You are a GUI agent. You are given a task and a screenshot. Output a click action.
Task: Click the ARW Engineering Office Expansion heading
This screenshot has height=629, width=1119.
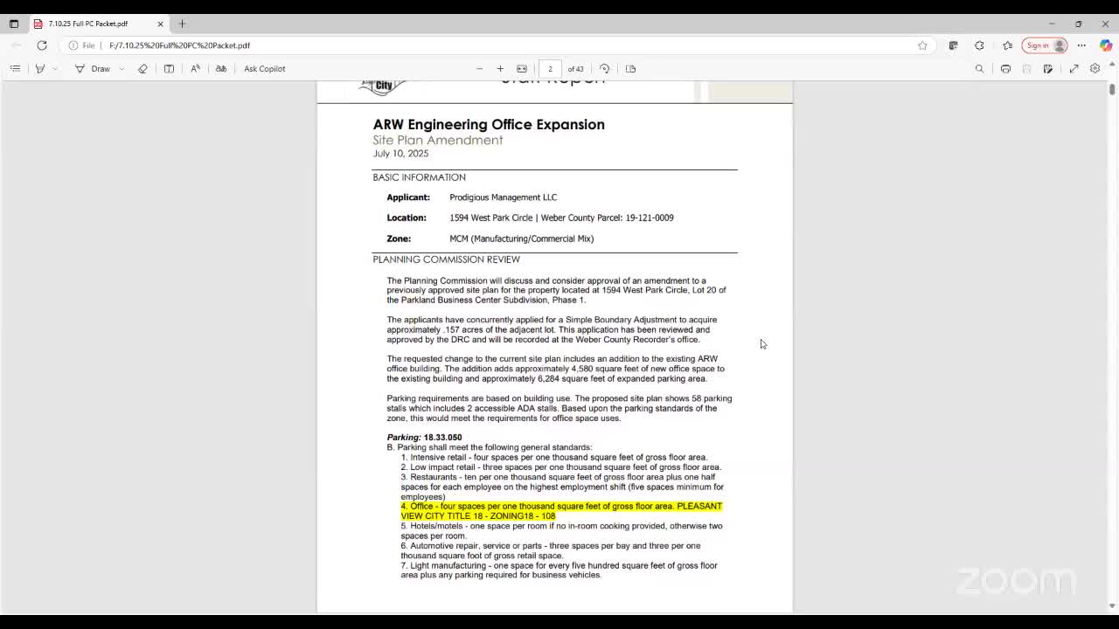pos(489,124)
